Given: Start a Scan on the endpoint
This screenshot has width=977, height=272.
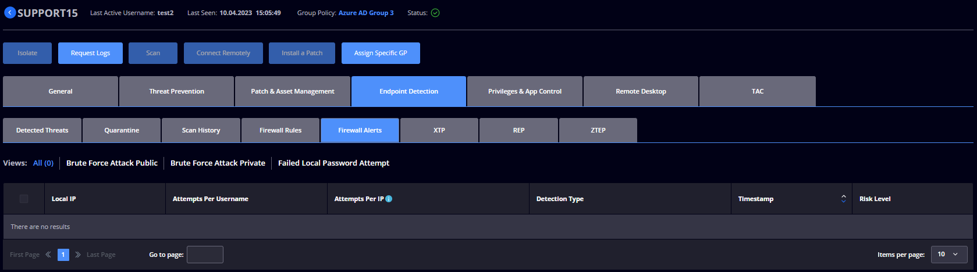Looking at the screenshot, I should 153,53.
